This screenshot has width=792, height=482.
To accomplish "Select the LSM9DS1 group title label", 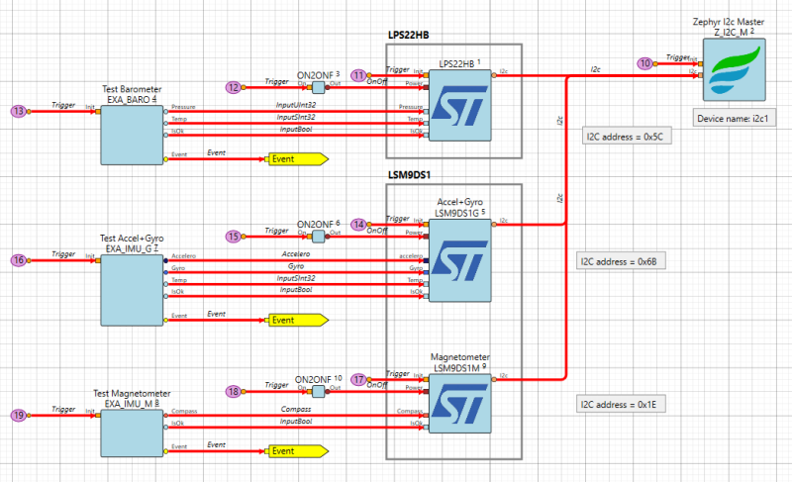I will [x=409, y=174].
